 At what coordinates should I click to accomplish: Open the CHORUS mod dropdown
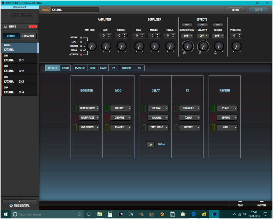121,118
